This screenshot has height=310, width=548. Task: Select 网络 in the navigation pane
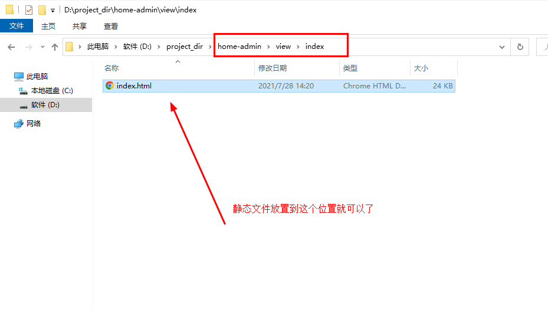[34, 124]
